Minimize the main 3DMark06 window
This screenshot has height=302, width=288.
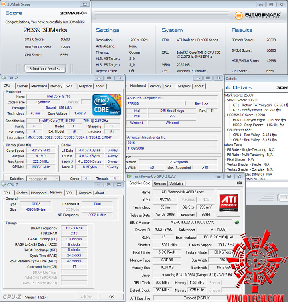(x=261, y=5)
